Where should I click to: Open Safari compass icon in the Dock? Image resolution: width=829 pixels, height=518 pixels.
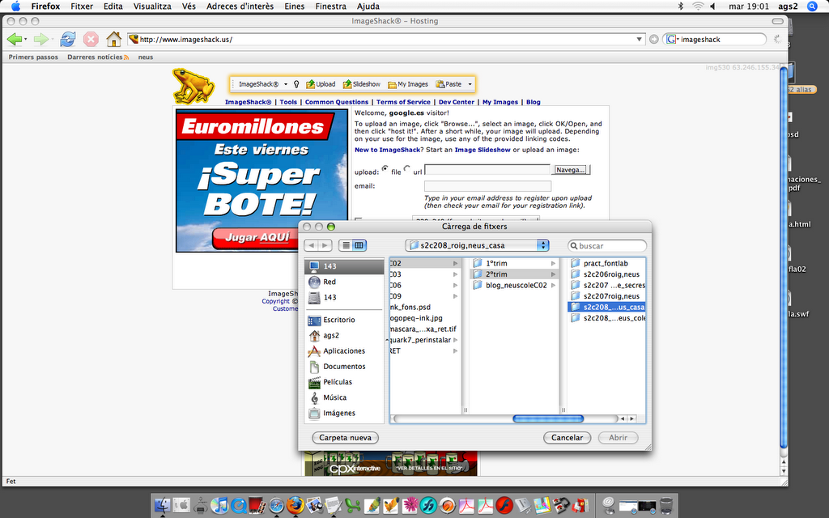[x=277, y=506]
